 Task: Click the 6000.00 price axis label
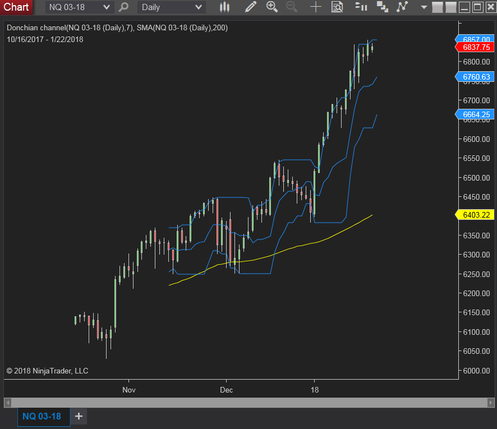[476, 371]
